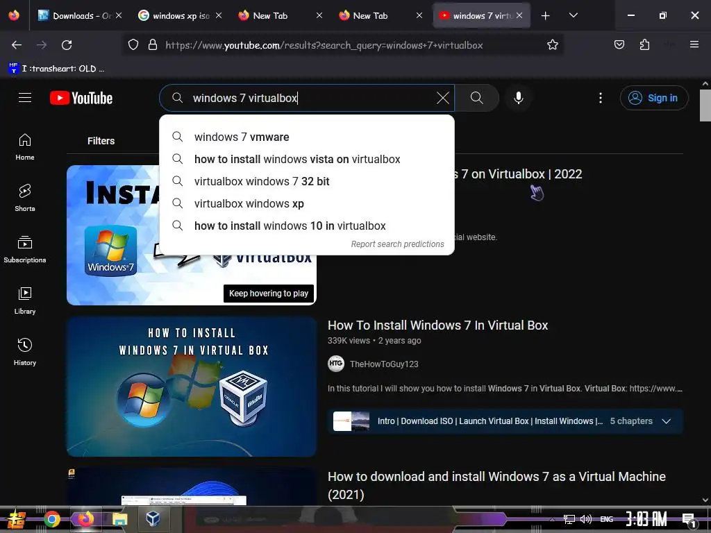Open the notification center icon
This screenshot has width=711, height=533.
pyautogui.click(x=689, y=520)
